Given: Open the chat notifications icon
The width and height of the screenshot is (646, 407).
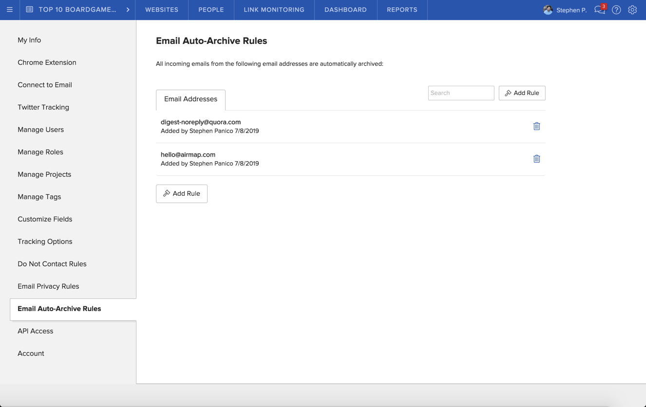Looking at the screenshot, I should click(599, 10).
